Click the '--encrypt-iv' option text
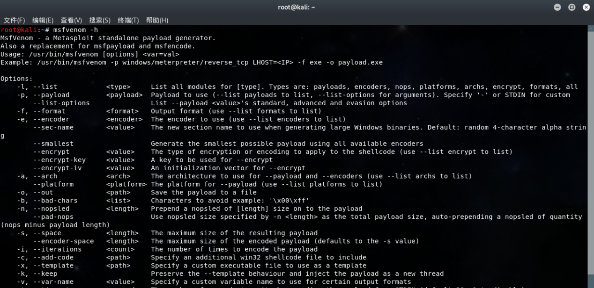 point(57,168)
